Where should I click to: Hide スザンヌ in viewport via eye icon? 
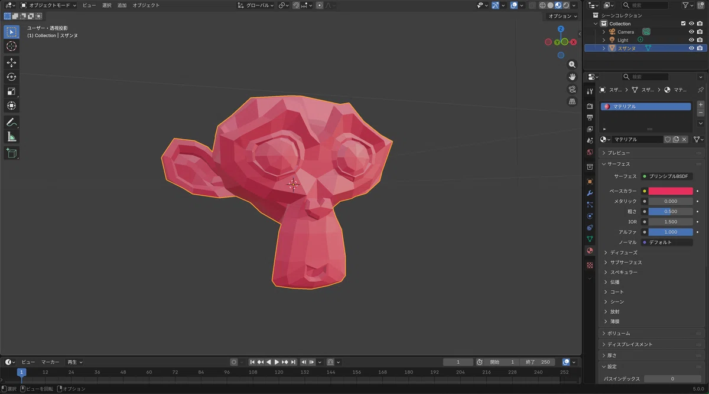pos(691,48)
